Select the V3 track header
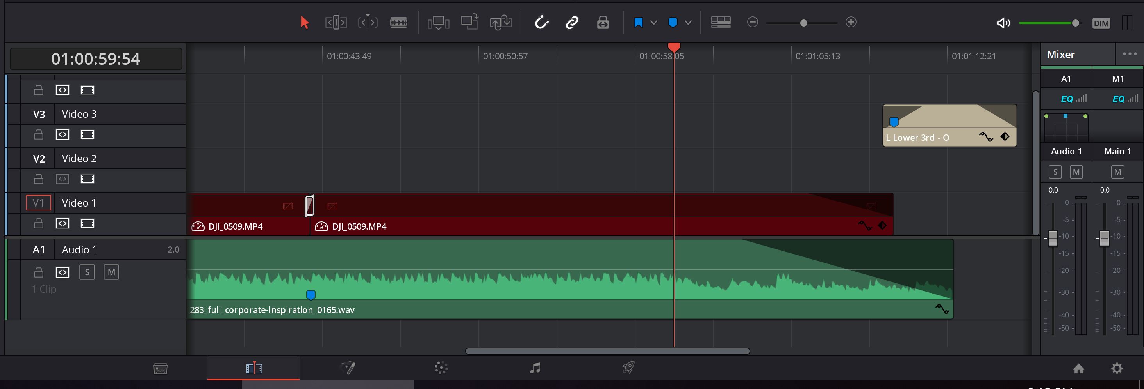Viewport: 1144px width, 389px height. tap(39, 114)
